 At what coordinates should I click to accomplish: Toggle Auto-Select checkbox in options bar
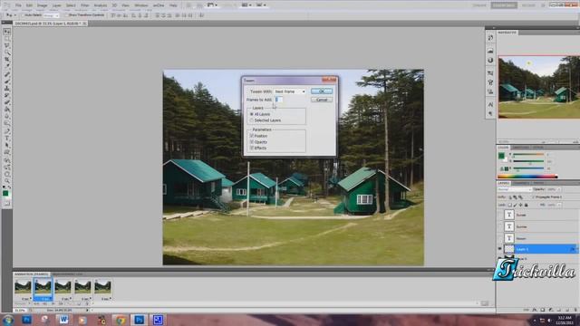24,15
